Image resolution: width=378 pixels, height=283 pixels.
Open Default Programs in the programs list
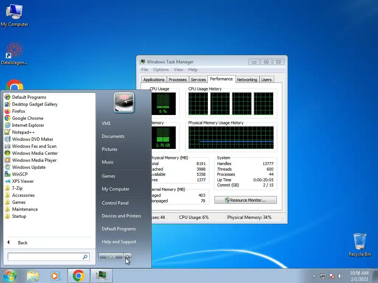pyautogui.click(x=29, y=97)
